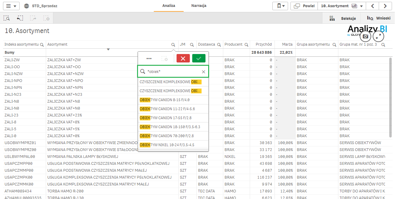Click the *obiek* search input field

173,72
